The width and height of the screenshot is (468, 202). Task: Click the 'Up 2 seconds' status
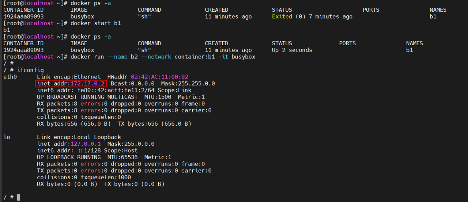pyautogui.click(x=292, y=50)
